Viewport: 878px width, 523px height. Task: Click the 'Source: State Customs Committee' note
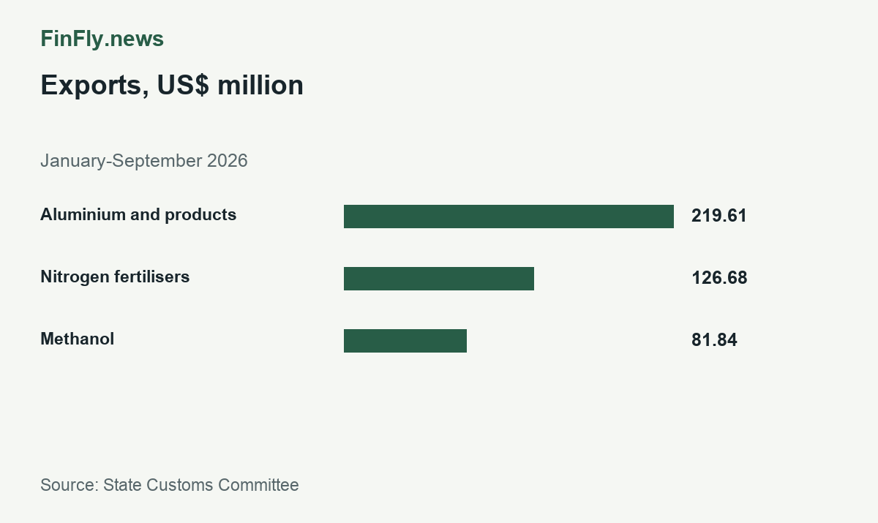pyautogui.click(x=170, y=485)
